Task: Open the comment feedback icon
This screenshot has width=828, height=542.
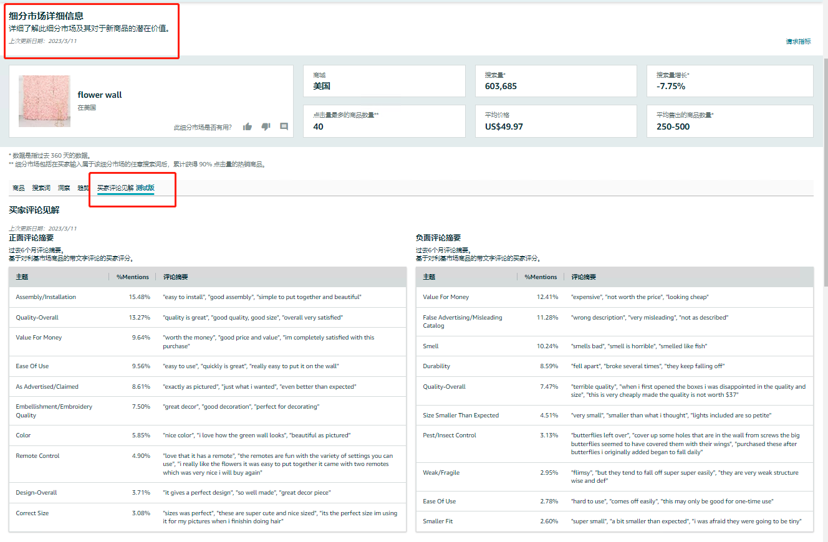Action: tap(284, 126)
